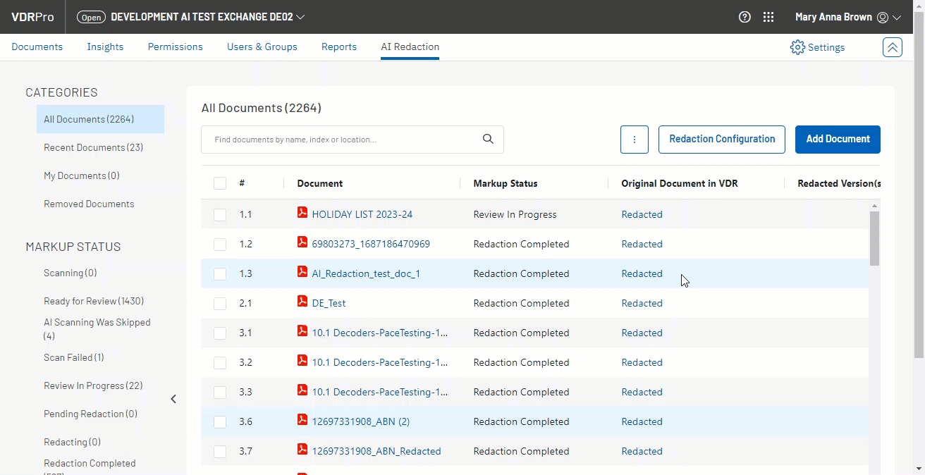Open the Users & Groups tab

(262, 47)
